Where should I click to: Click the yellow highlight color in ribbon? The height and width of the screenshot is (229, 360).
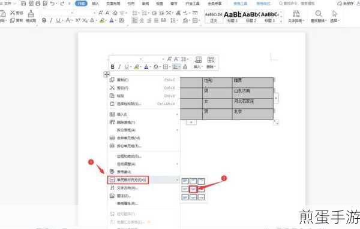(x=102, y=20)
